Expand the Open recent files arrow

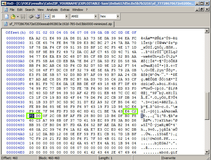(x=18, y=17)
